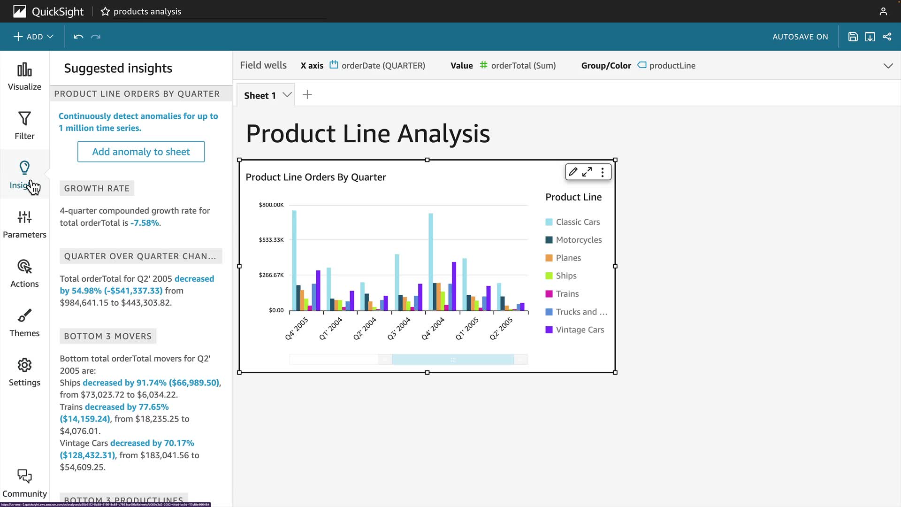Click the Classic Cars legend swatch
The image size is (901, 507).
tap(549, 222)
